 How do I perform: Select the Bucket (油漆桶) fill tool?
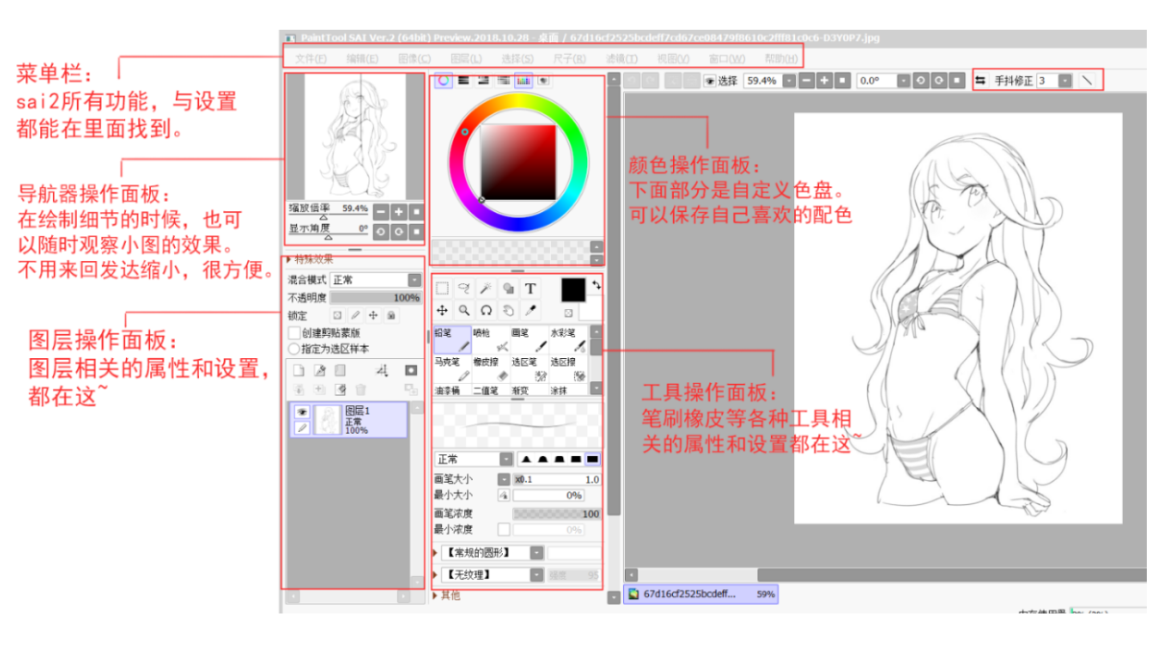pyautogui.click(x=452, y=390)
